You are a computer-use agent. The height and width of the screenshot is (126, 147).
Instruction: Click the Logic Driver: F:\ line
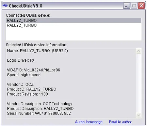tap(21, 60)
